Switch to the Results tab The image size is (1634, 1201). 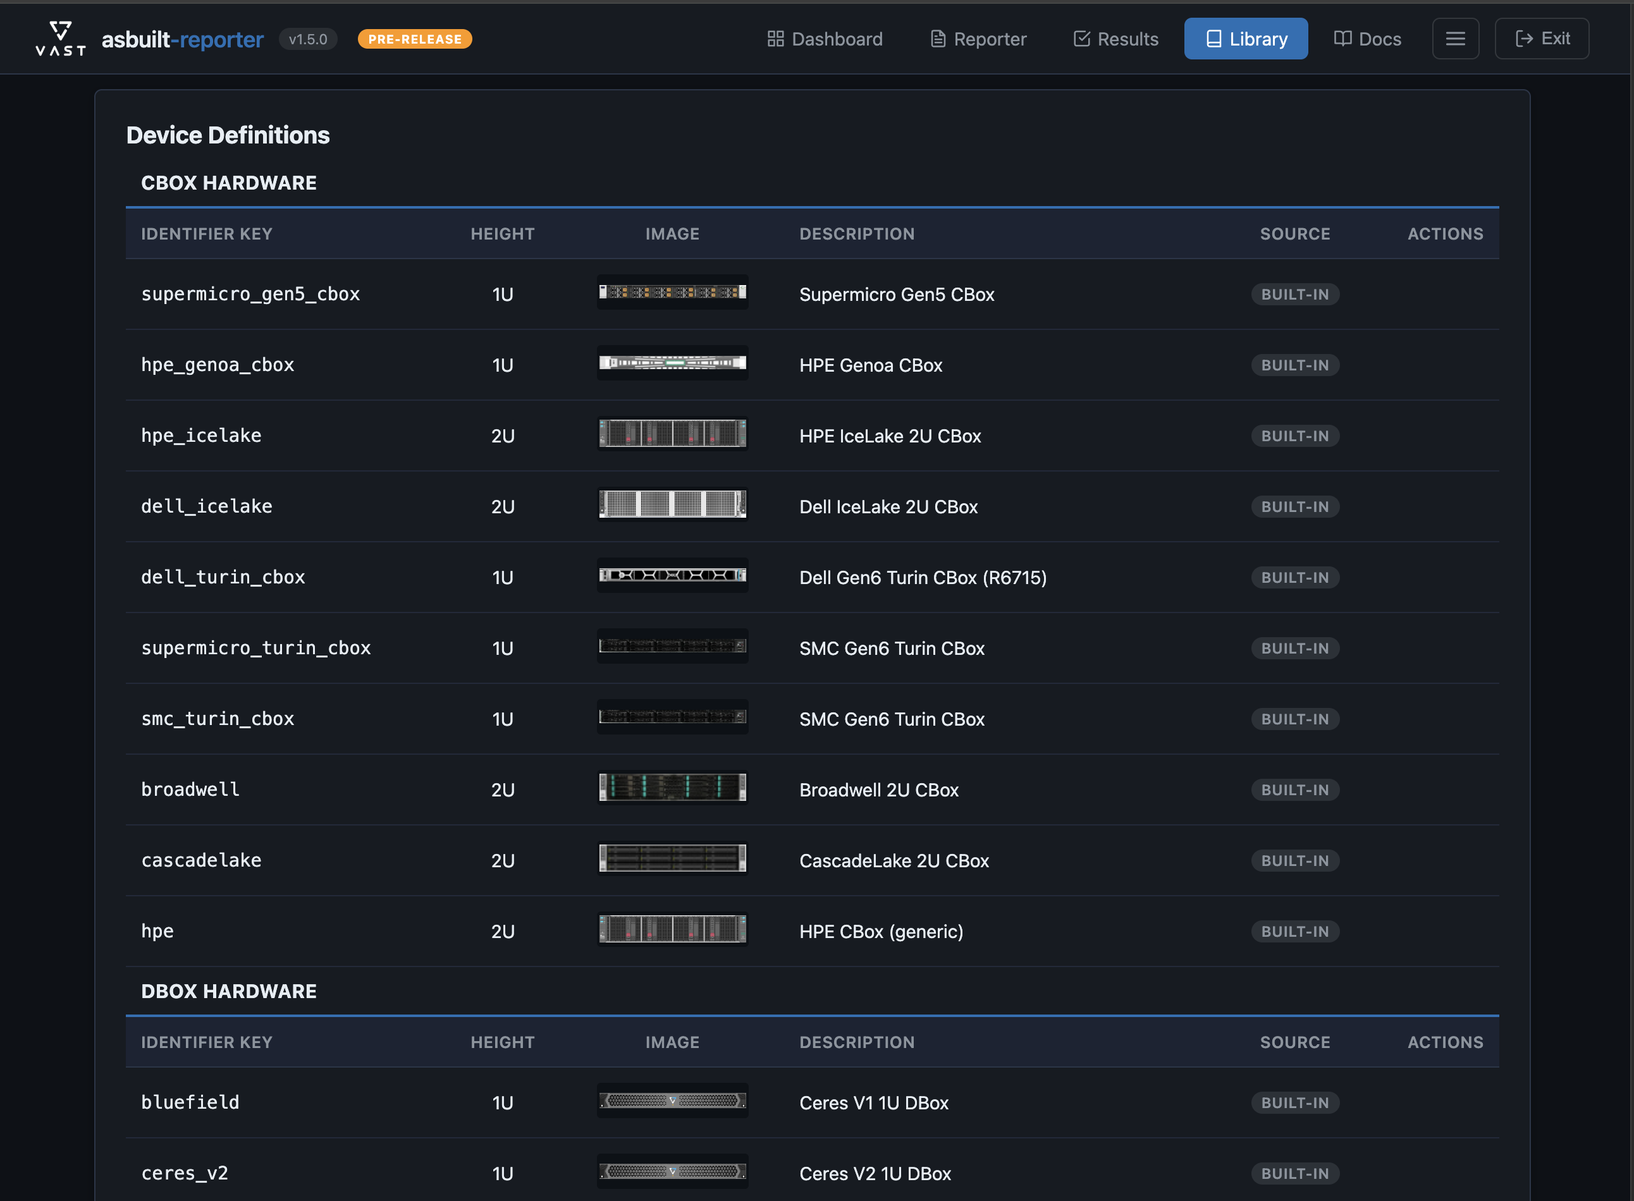(x=1115, y=39)
